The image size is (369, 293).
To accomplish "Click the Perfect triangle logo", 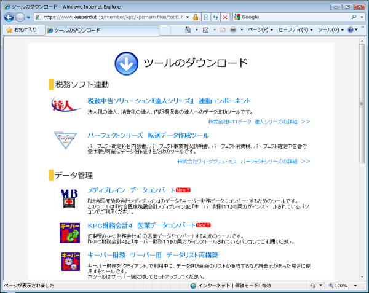I will 65,140.
